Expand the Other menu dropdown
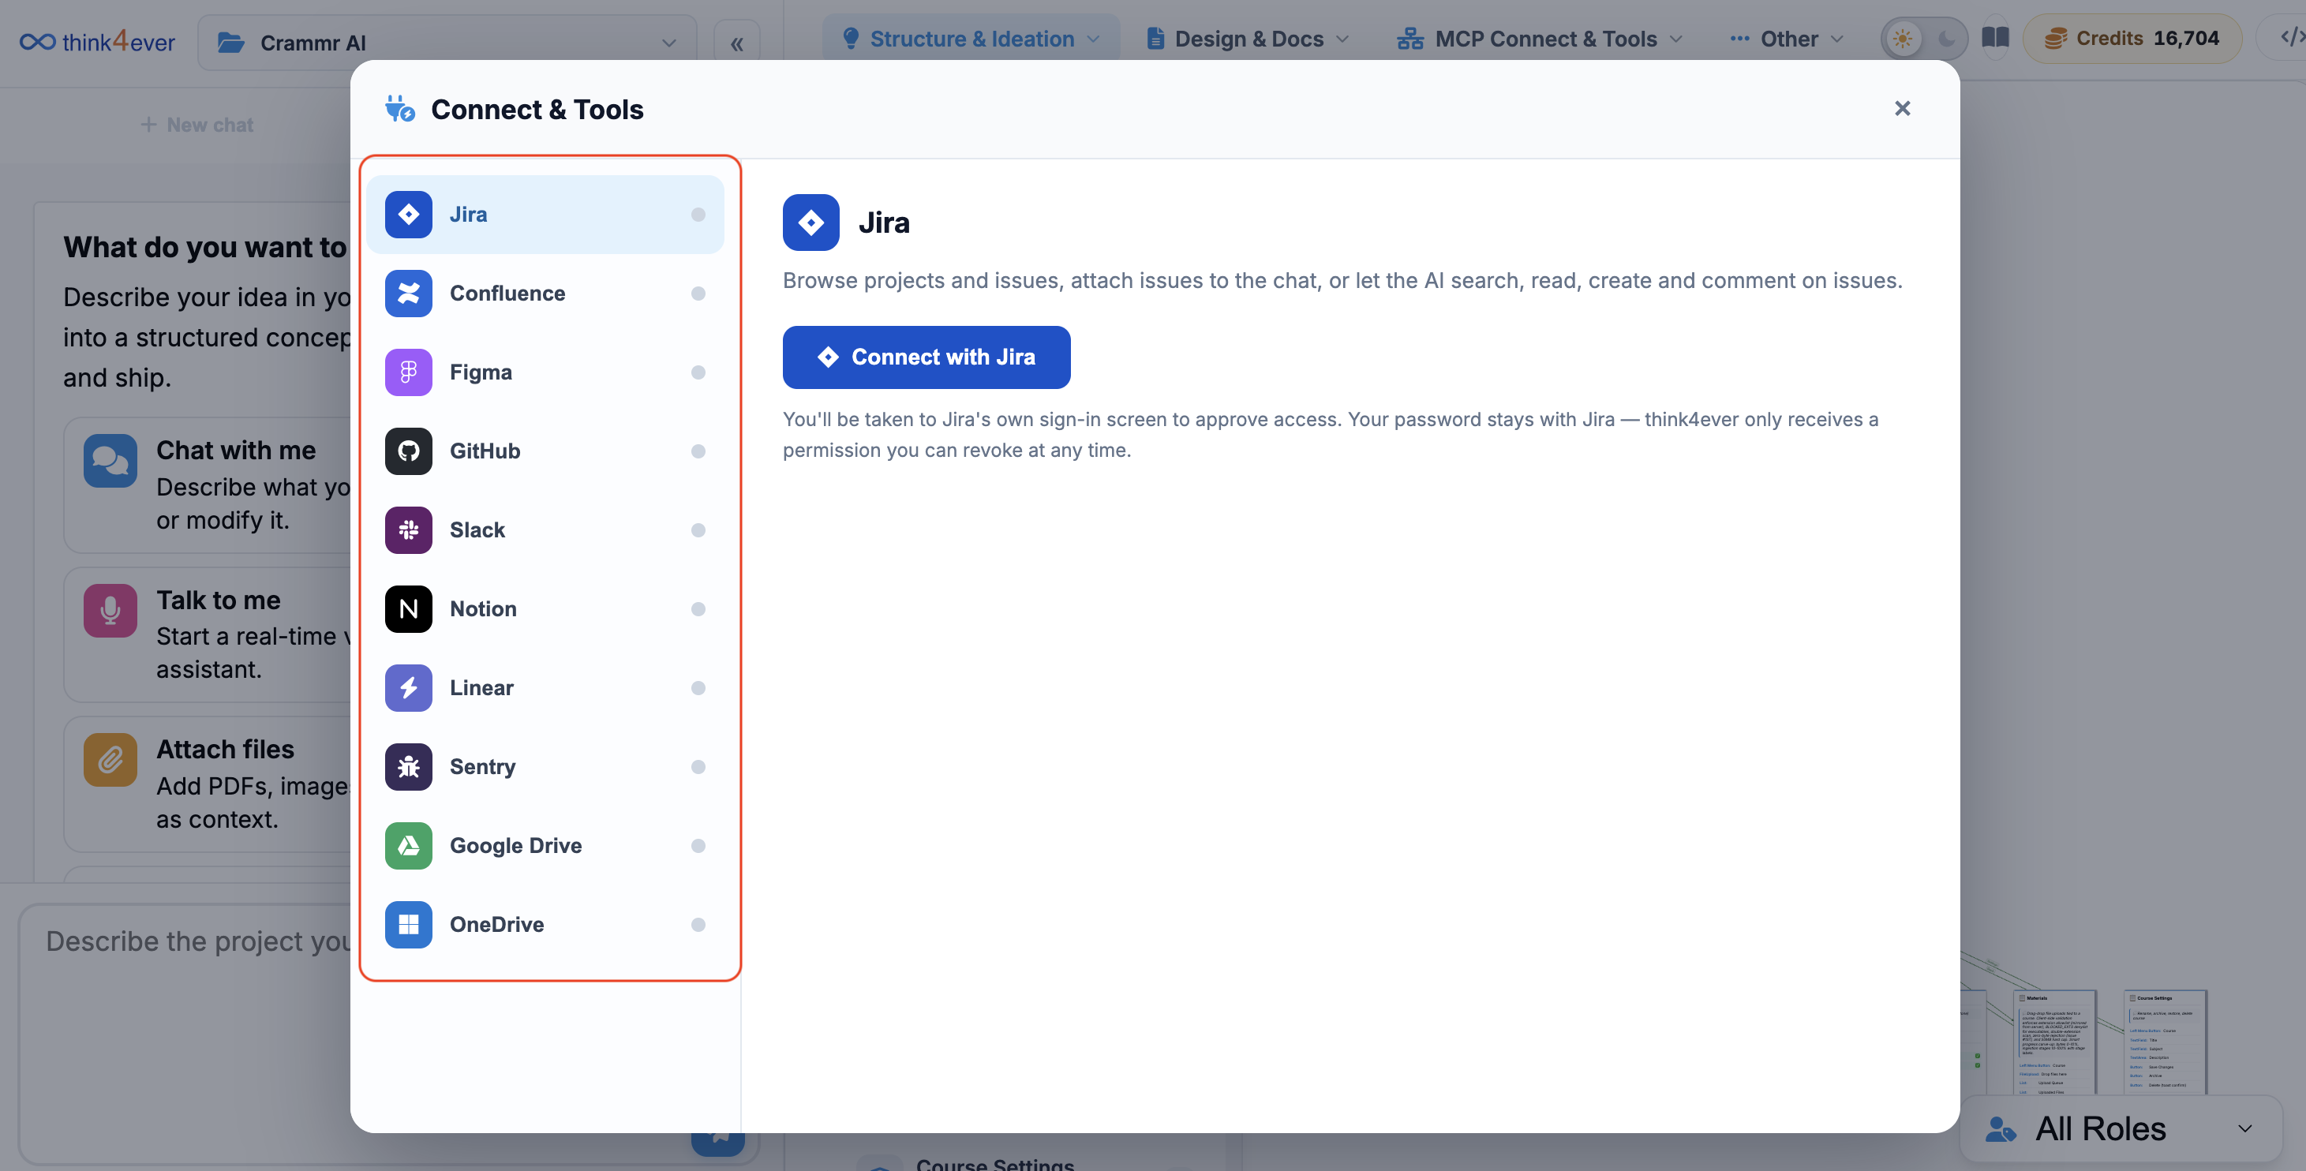The image size is (2306, 1171). pyautogui.click(x=1787, y=39)
